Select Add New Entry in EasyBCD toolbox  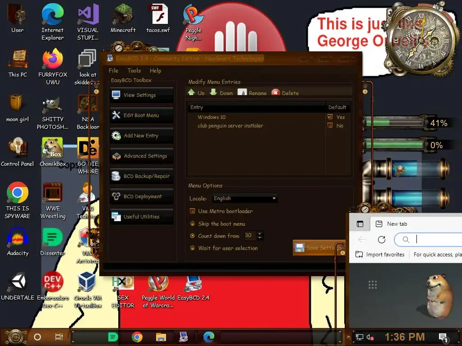pyautogui.click(x=142, y=136)
